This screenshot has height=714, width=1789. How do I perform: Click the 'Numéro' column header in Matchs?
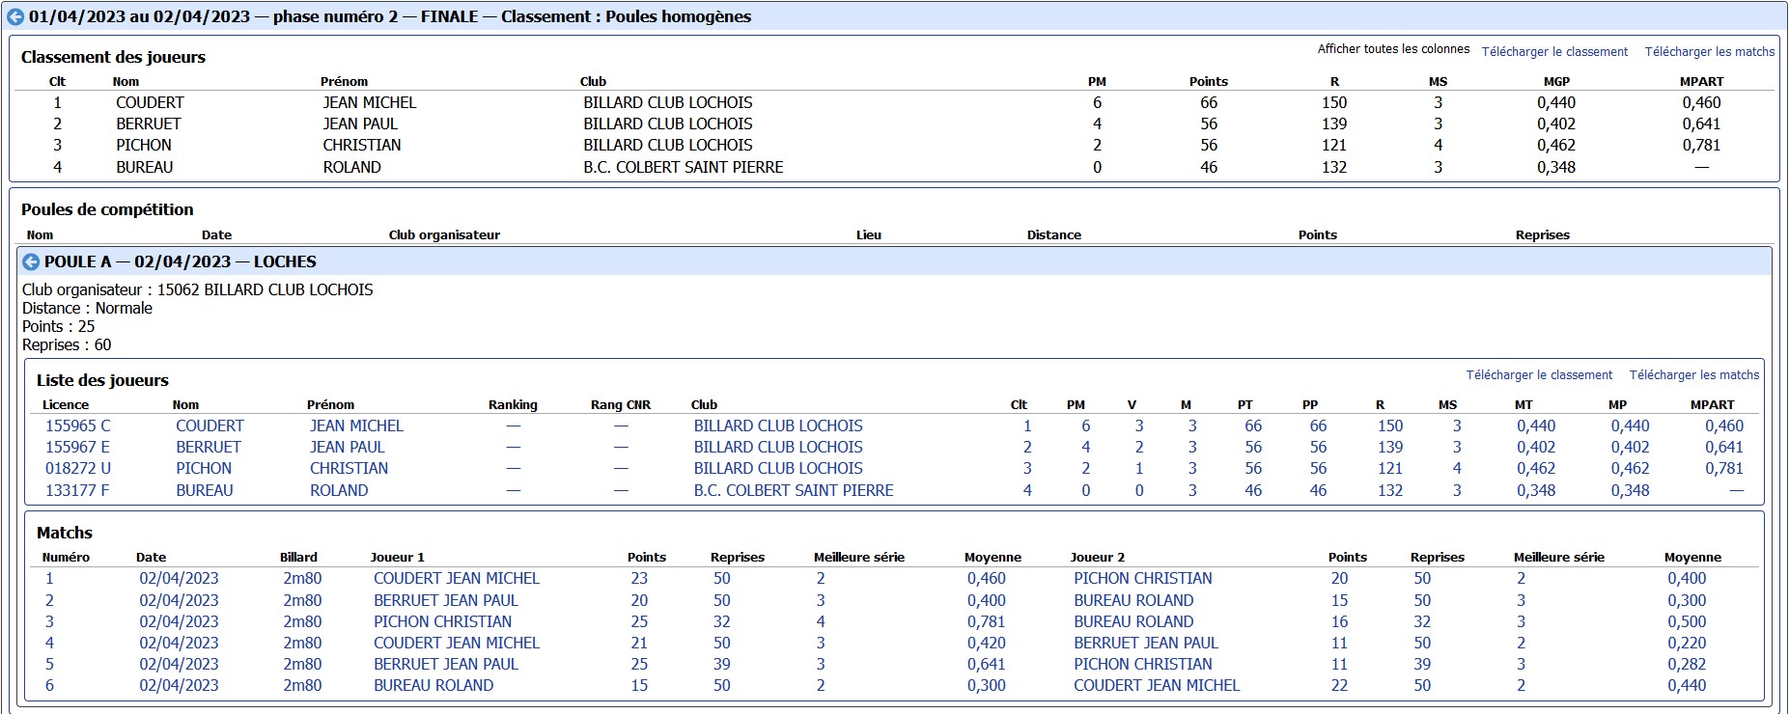point(66,558)
